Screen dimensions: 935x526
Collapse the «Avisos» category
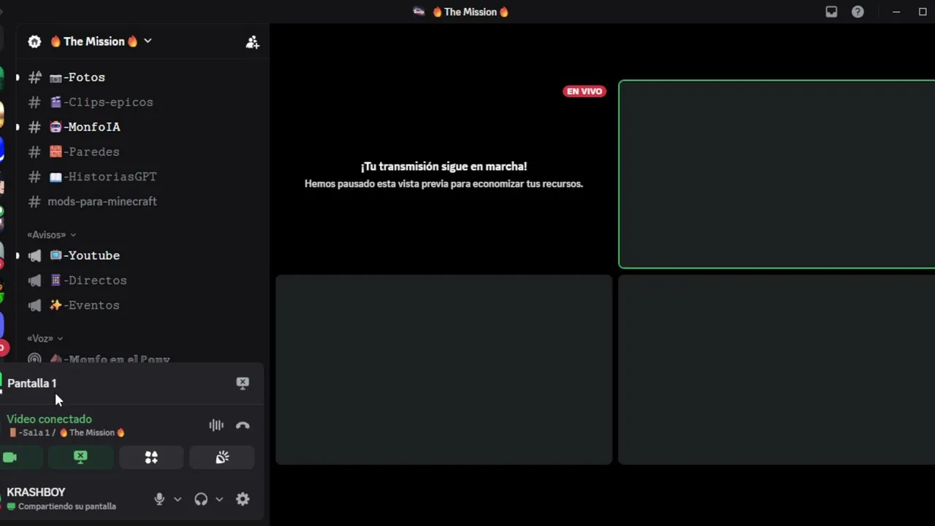coord(51,235)
